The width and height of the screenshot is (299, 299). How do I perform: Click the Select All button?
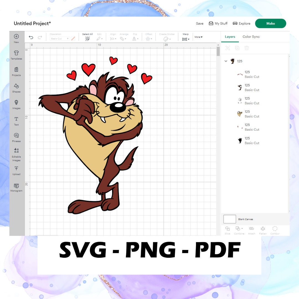point(87,37)
